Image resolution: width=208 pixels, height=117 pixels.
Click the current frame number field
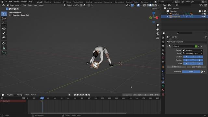tap(127, 95)
